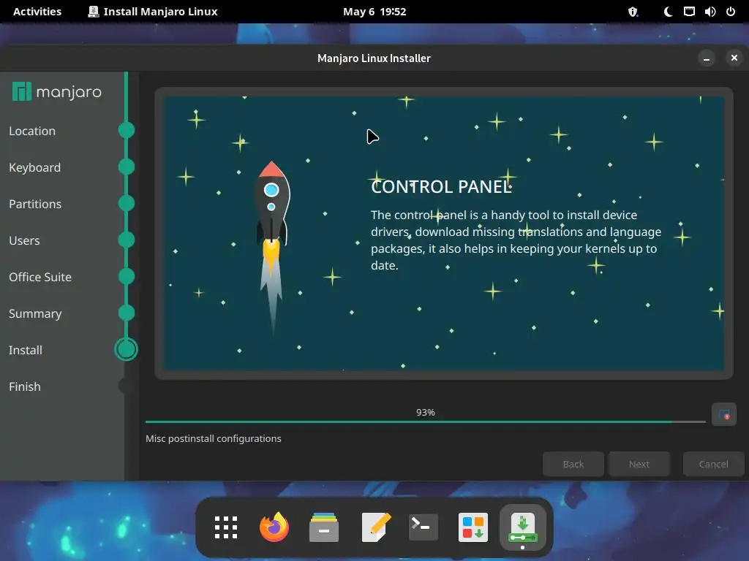Click the 93% progress label
This screenshot has height=561, width=749.
click(x=425, y=412)
